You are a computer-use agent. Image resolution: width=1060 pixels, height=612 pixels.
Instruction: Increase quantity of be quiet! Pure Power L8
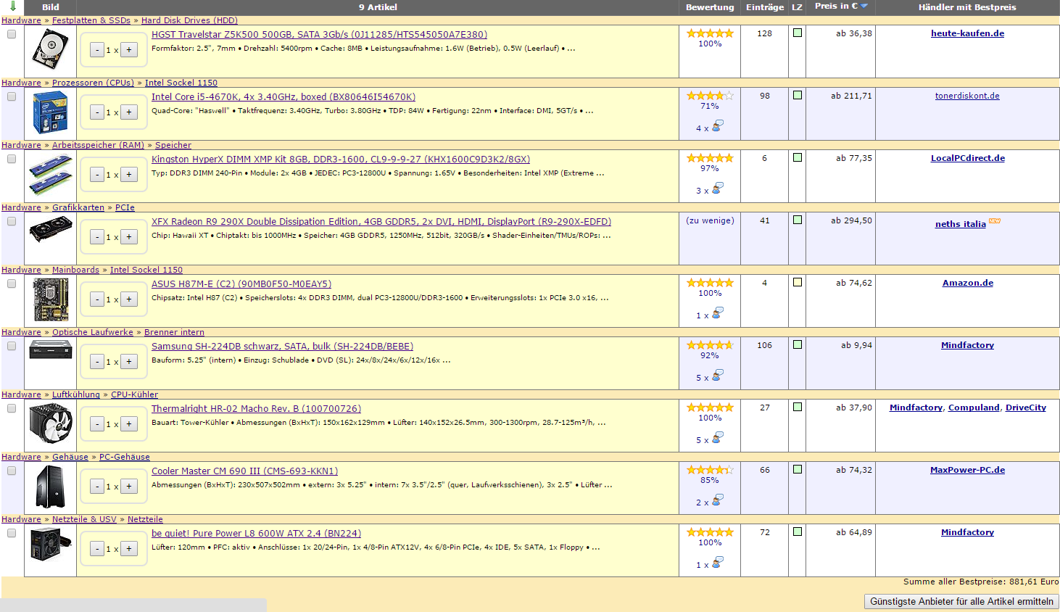[x=129, y=549]
